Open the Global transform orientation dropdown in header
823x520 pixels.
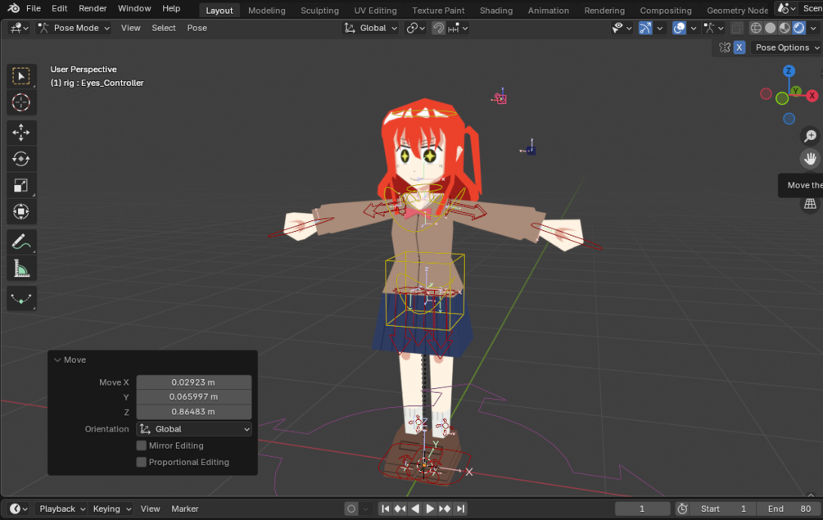(x=371, y=28)
